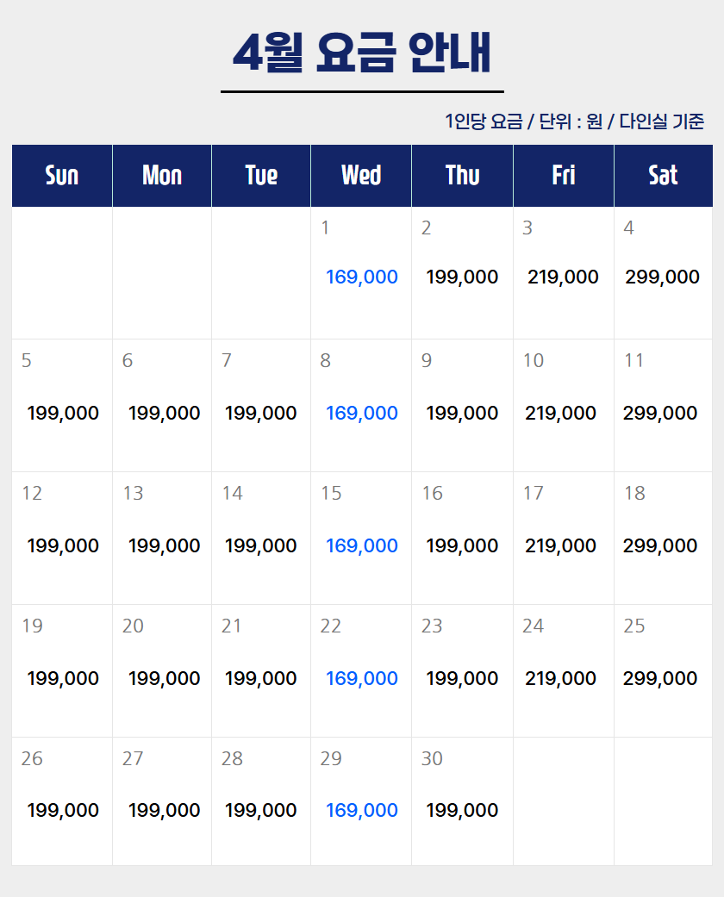Screen dimensions: 724x897
Task: Pick the 299,000 price on April 18
Action: click(x=660, y=546)
